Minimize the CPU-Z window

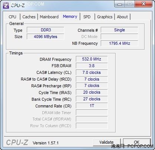pyautogui.click(x=120, y=4)
